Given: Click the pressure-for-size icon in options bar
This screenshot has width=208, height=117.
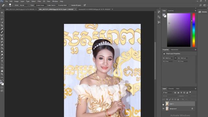Looking at the screenshot, I should (84, 5).
